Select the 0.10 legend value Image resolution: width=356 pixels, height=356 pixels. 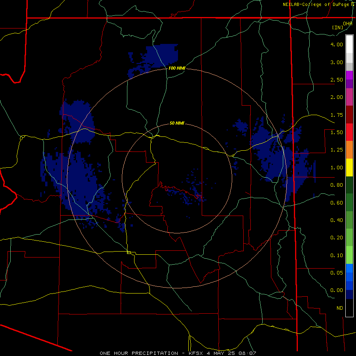coord(337,256)
